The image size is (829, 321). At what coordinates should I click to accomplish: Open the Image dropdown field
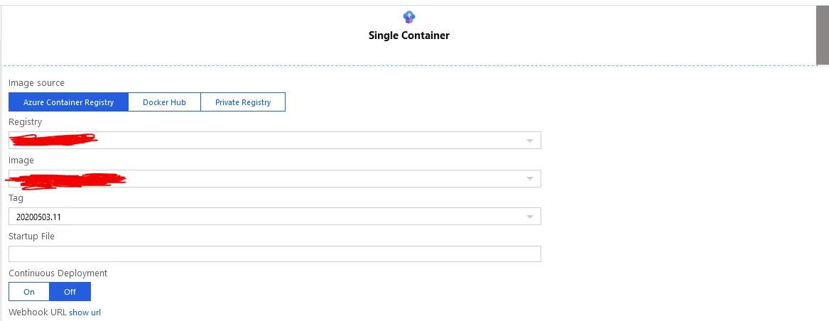pyautogui.click(x=274, y=178)
